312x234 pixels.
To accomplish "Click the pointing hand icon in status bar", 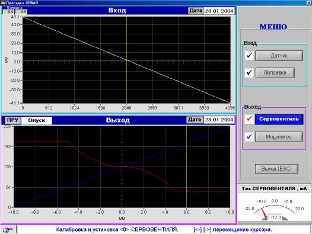I will coord(8,230).
